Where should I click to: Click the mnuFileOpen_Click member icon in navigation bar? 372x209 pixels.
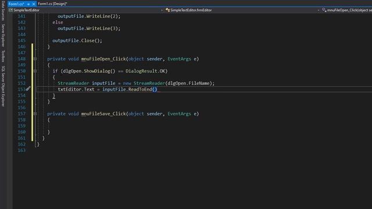click(324, 10)
